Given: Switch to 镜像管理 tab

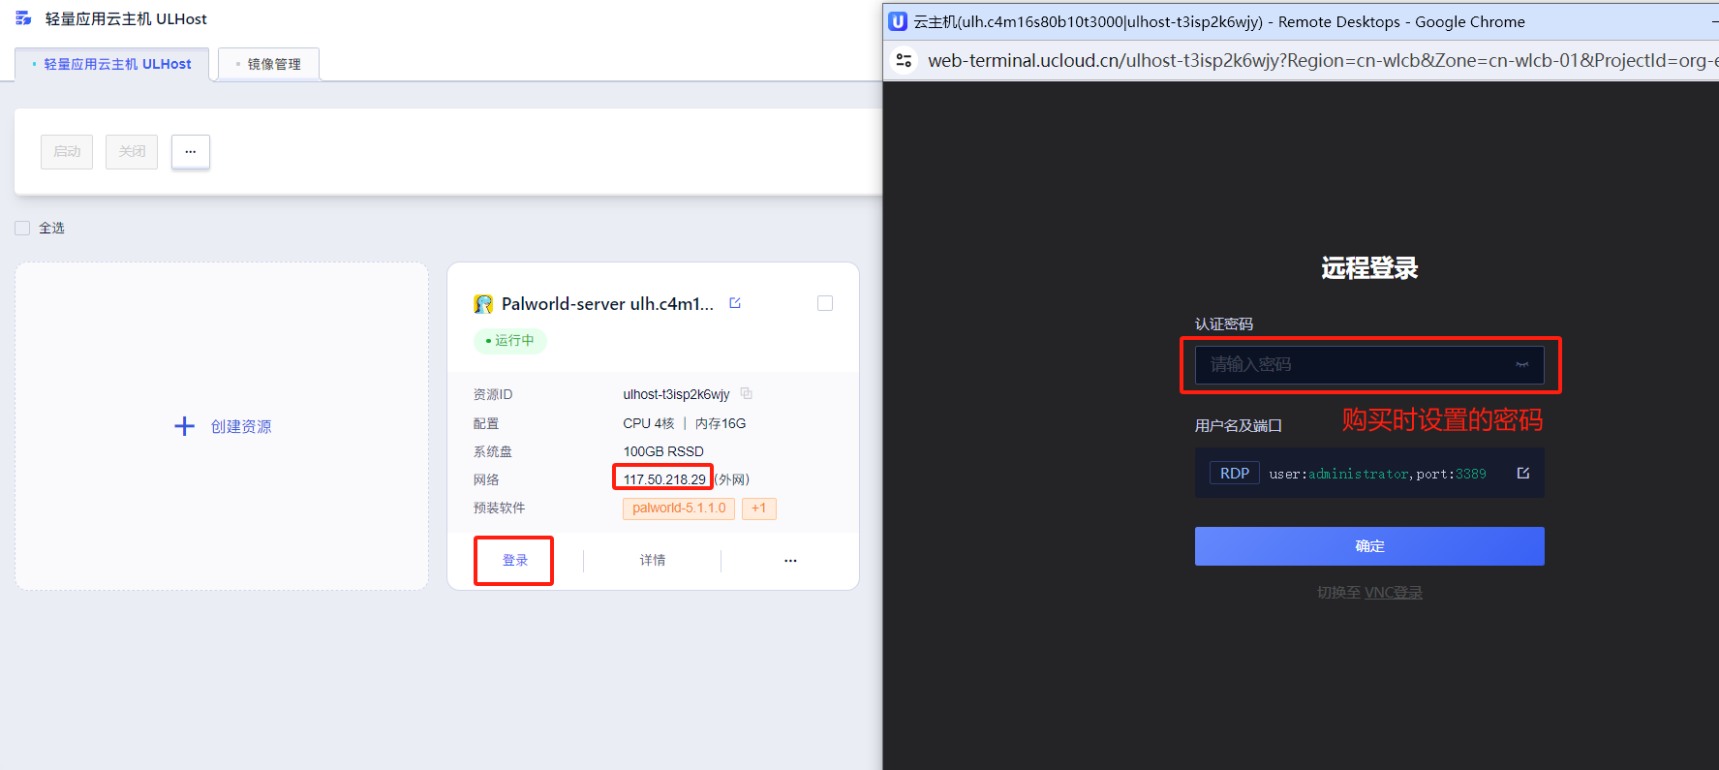Looking at the screenshot, I should point(268,64).
